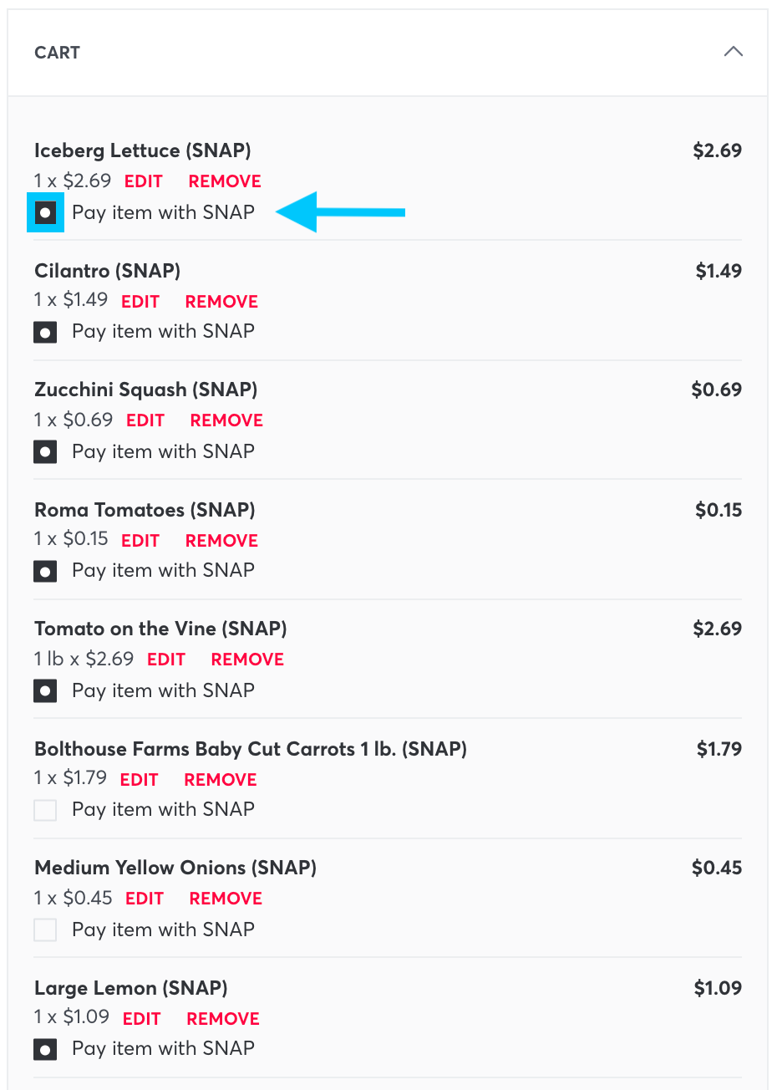The width and height of the screenshot is (777, 1090).
Task: Remove Zucchini Squash from cart
Action: (226, 420)
